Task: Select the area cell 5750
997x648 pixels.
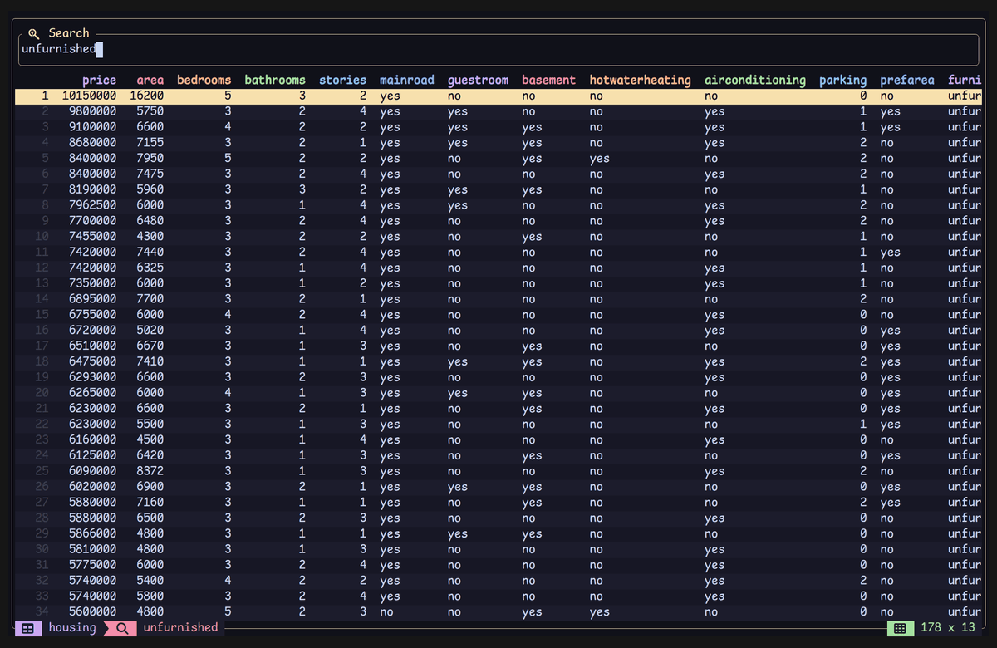Action: [150, 111]
